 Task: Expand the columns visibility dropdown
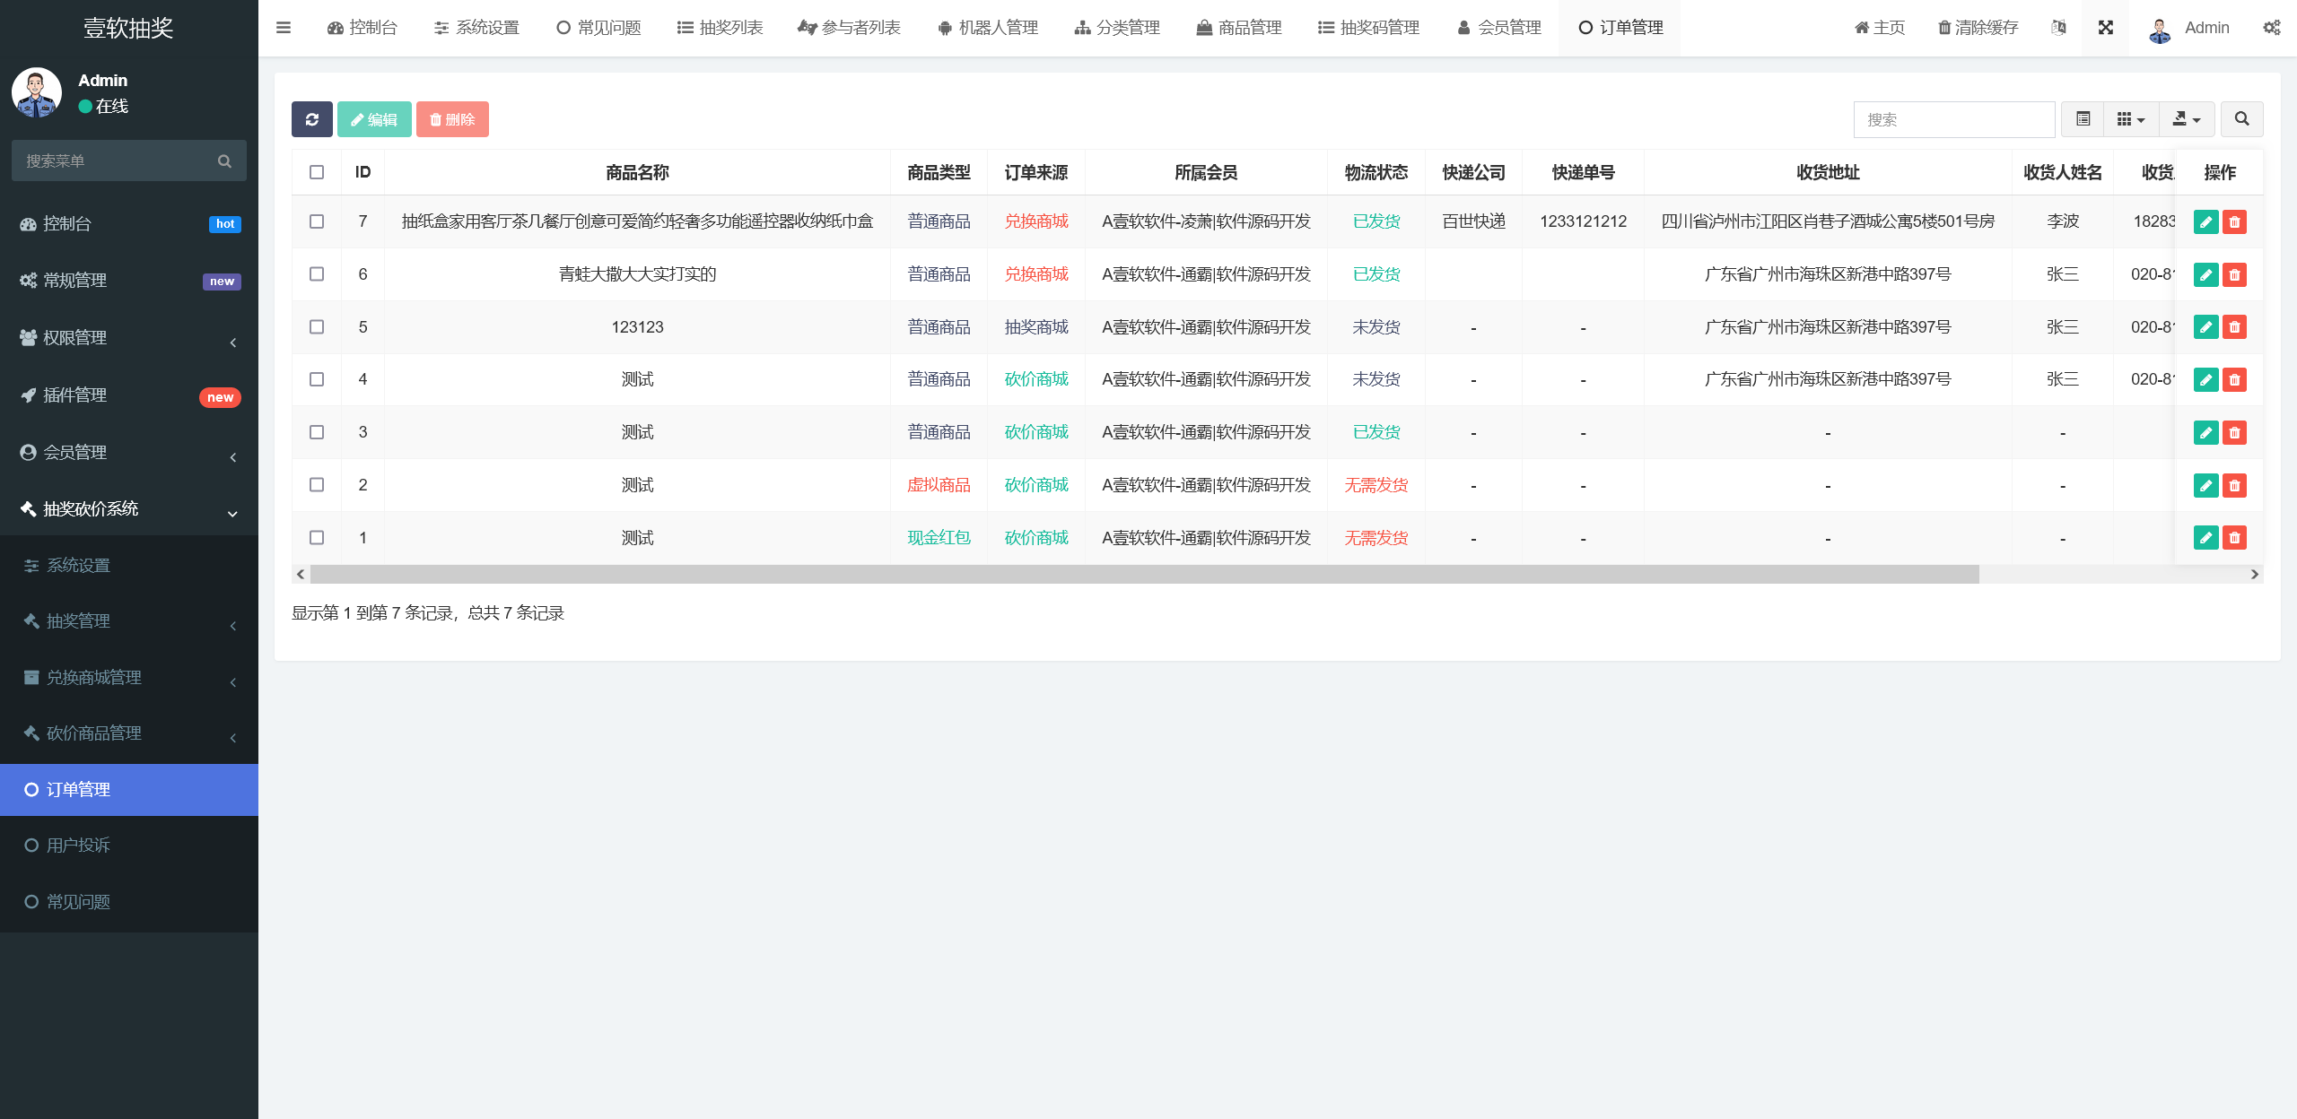point(2131,118)
